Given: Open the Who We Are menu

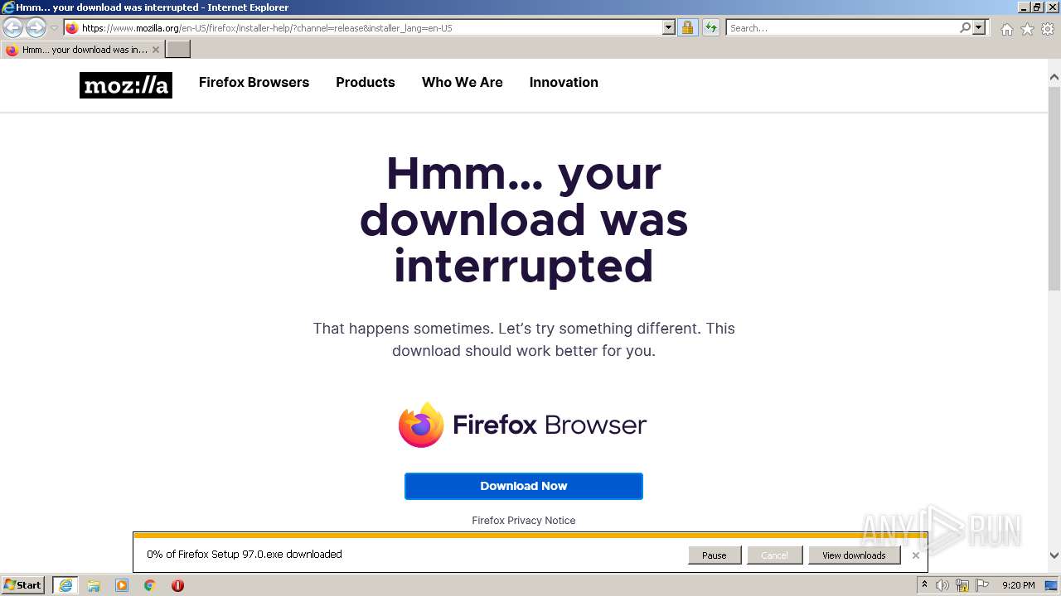Looking at the screenshot, I should (462, 82).
